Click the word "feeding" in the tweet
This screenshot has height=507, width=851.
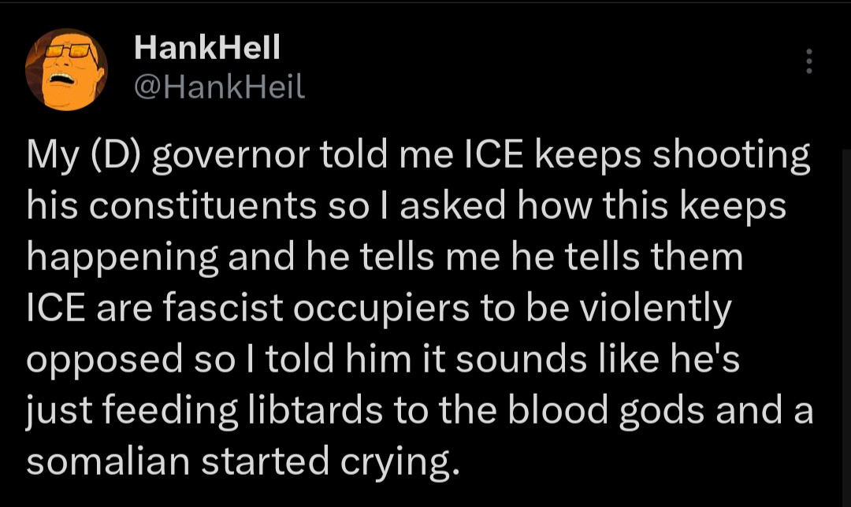pos(162,412)
